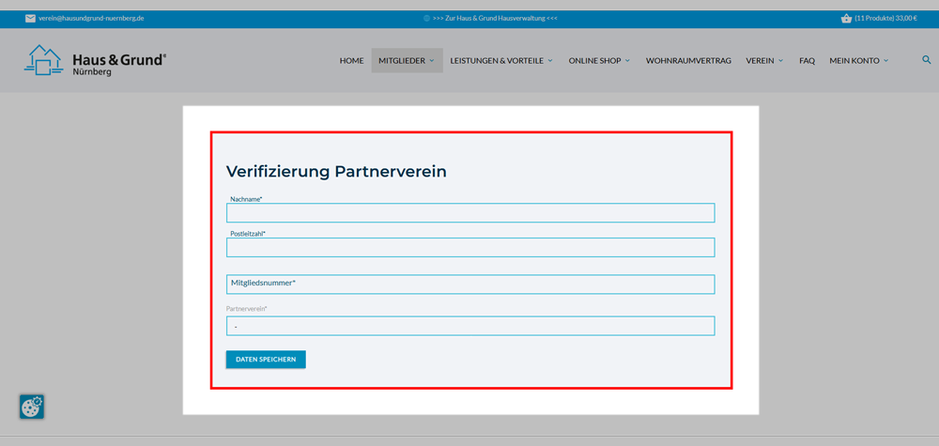Click the verein@hausundgrund-nuernberg.de email link
Image resolution: width=939 pixels, height=446 pixels.
pos(91,18)
